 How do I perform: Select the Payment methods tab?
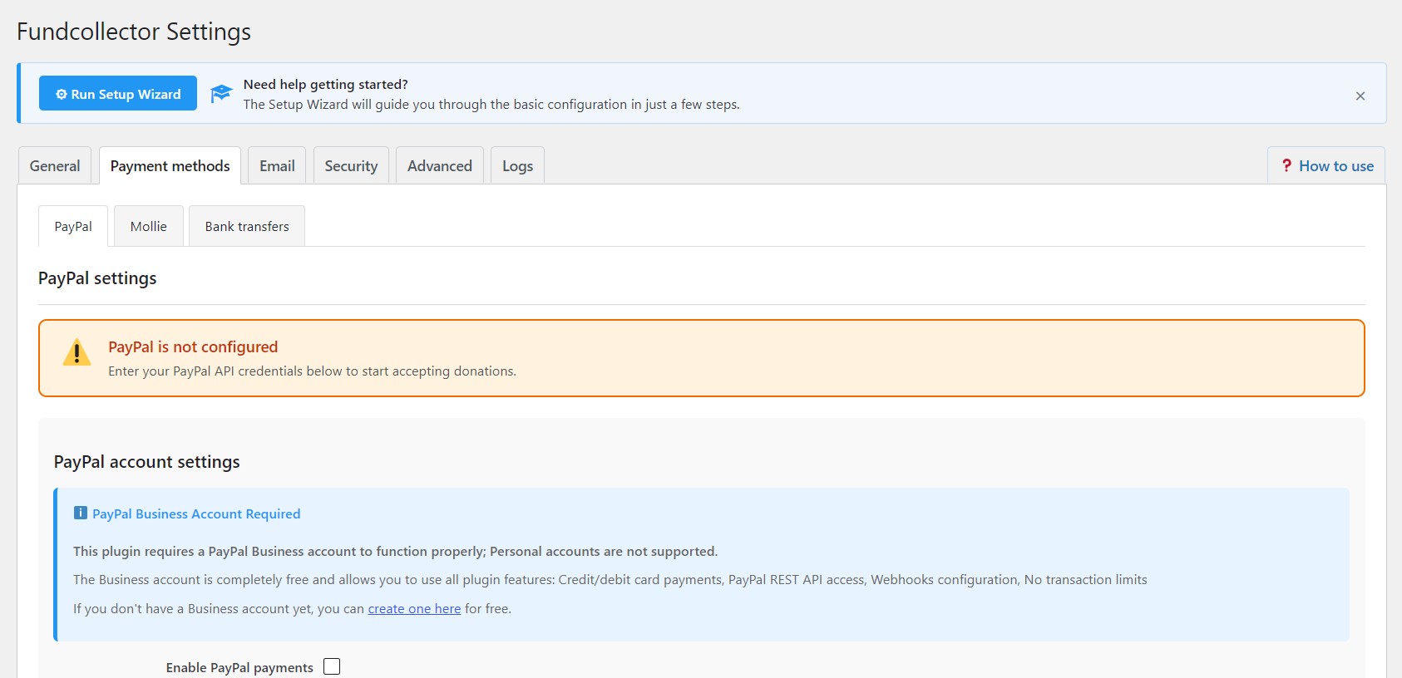pyautogui.click(x=170, y=166)
